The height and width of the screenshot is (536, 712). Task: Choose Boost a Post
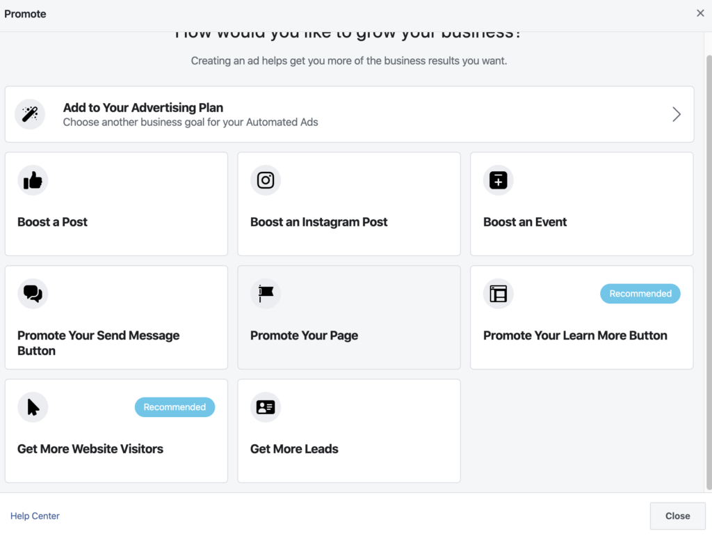116,204
